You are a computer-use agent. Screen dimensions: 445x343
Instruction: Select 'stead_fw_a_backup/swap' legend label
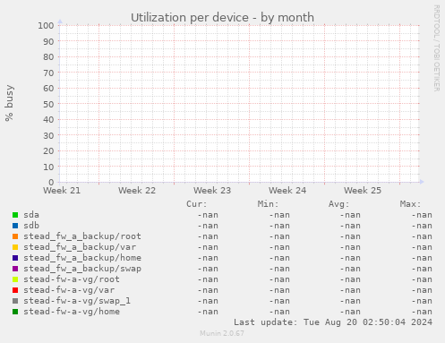82,269
